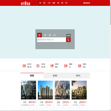Click the red 优惠 category heading

pyautogui.click(x=52, y=66)
